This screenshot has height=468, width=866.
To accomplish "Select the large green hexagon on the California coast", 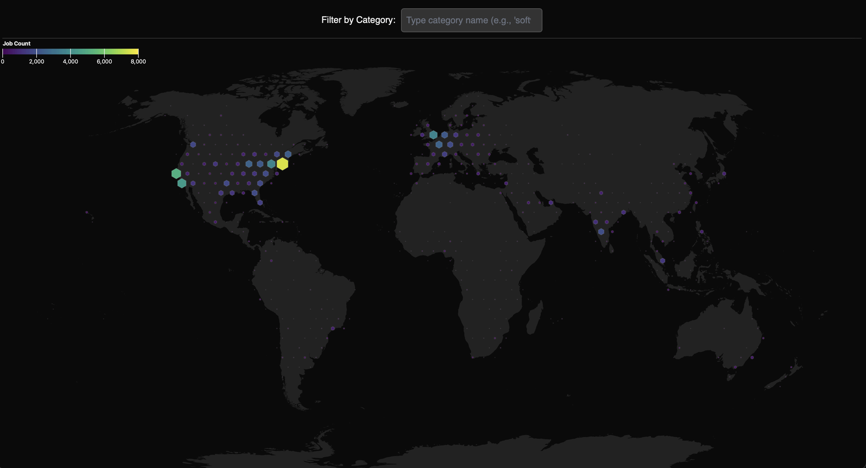I will 176,174.
